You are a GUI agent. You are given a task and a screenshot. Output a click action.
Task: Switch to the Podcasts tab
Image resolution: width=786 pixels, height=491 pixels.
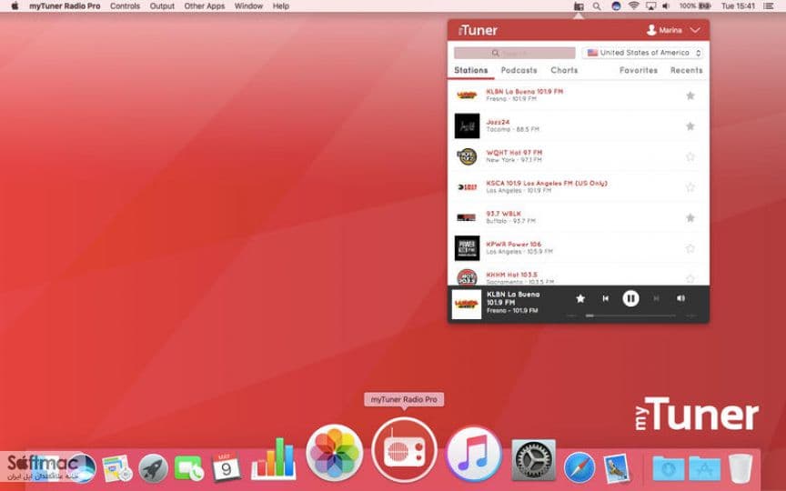[519, 70]
